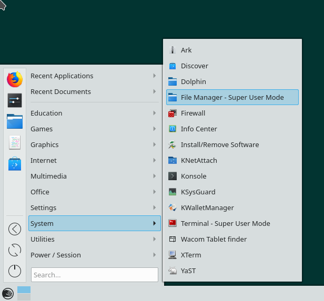Launch KWalletManager by its name
The height and width of the screenshot is (301, 324).
coord(207,207)
